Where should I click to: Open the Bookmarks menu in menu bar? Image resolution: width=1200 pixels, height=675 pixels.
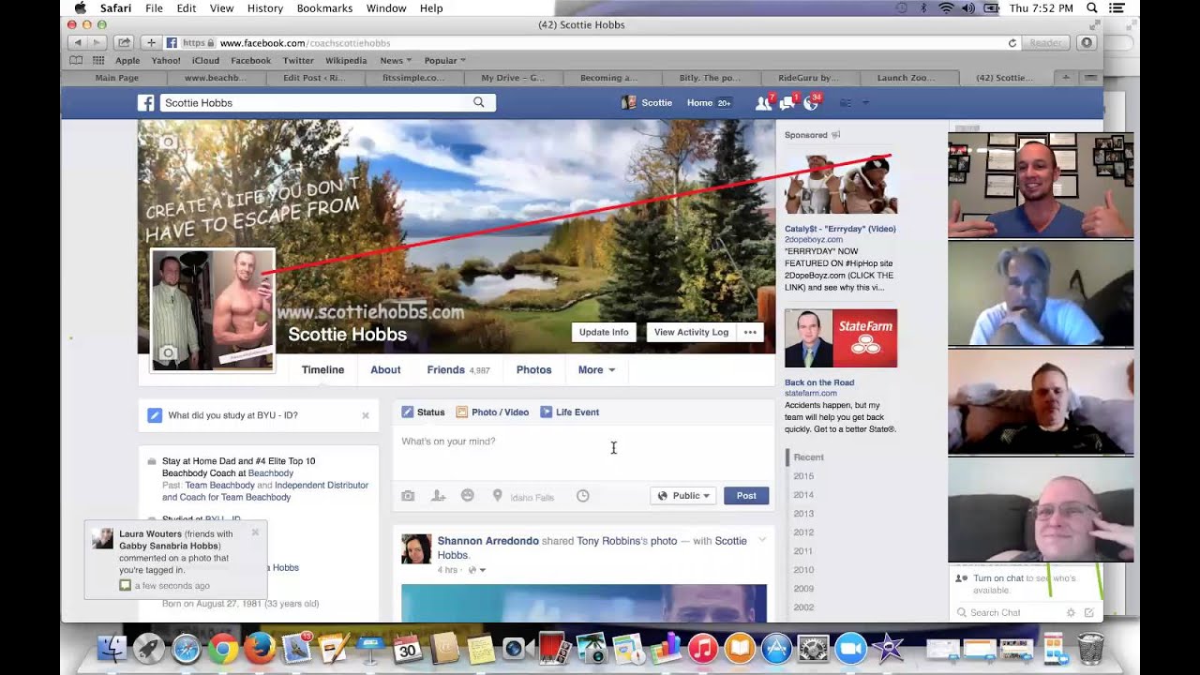click(x=324, y=8)
